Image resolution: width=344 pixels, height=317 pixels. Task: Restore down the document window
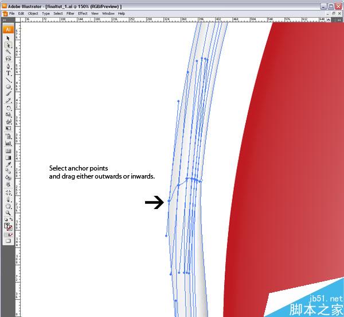coord(334,14)
